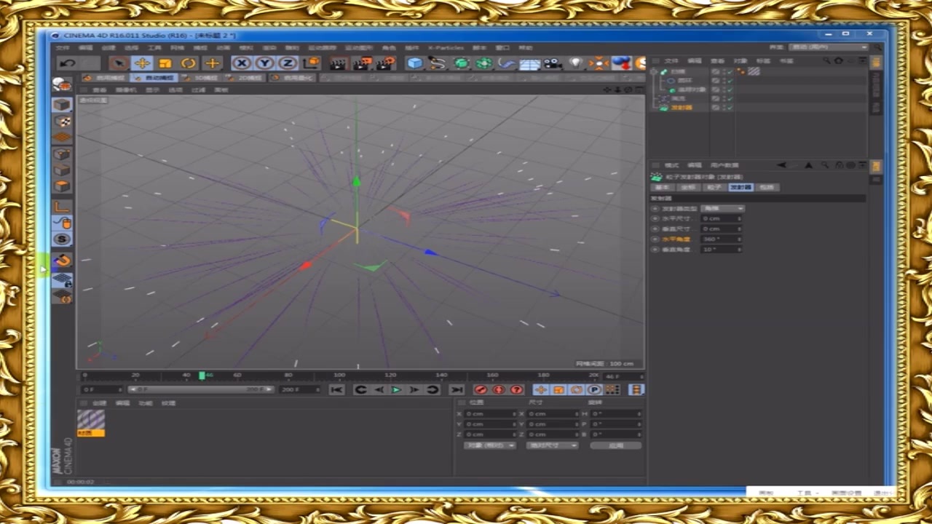Image resolution: width=932 pixels, height=524 pixels.
Task: Select Polygons mode in left palette
Action: point(62,186)
